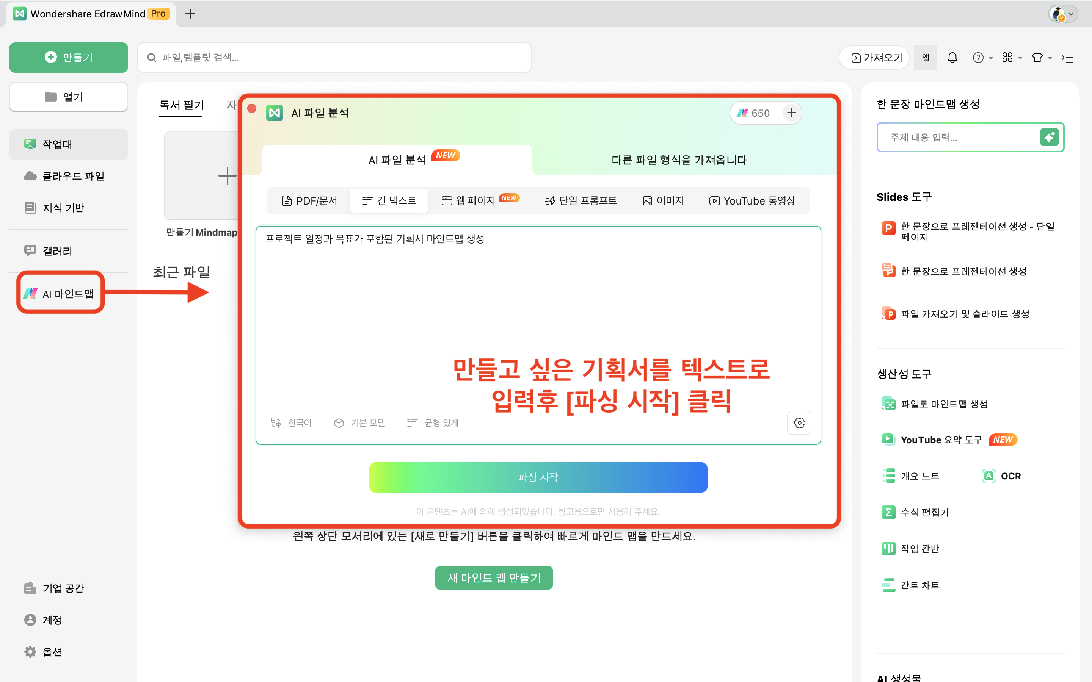Click the AI generate sparkle button
Image resolution: width=1092 pixels, height=682 pixels.
click(1049, 137)
